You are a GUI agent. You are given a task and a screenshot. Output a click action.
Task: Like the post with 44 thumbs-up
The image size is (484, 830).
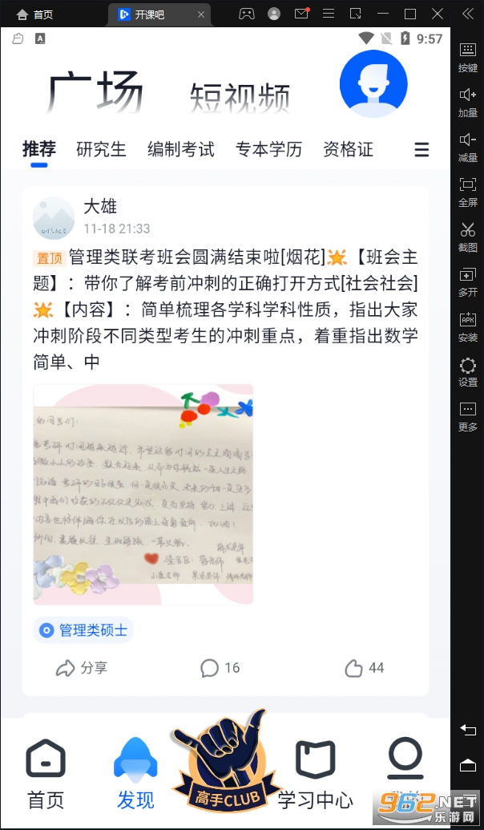[365, 668]
